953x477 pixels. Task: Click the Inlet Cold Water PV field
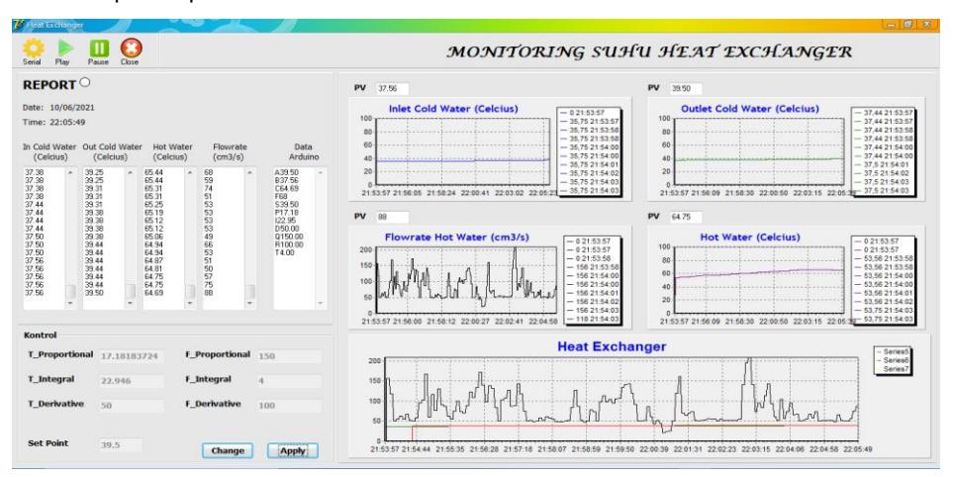point(392,88)
